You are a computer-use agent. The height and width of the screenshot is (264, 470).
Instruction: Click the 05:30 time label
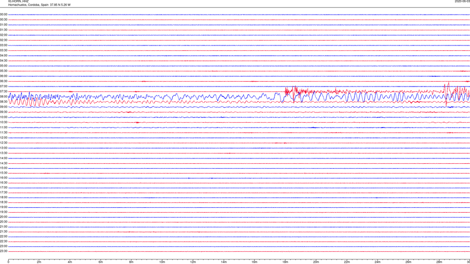click(3, 71)
